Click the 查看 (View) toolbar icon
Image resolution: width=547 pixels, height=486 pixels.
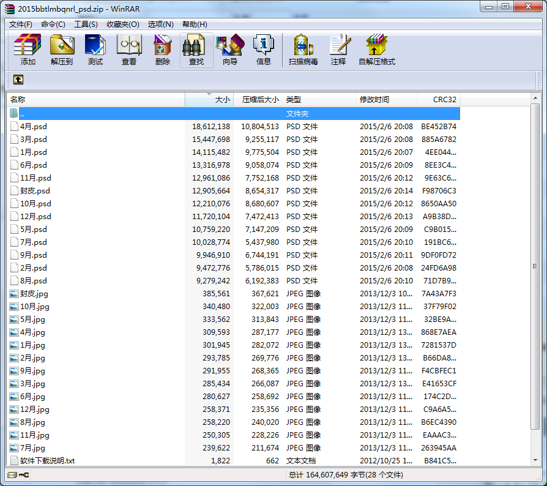pyautogui.click(x=129, y=45)
